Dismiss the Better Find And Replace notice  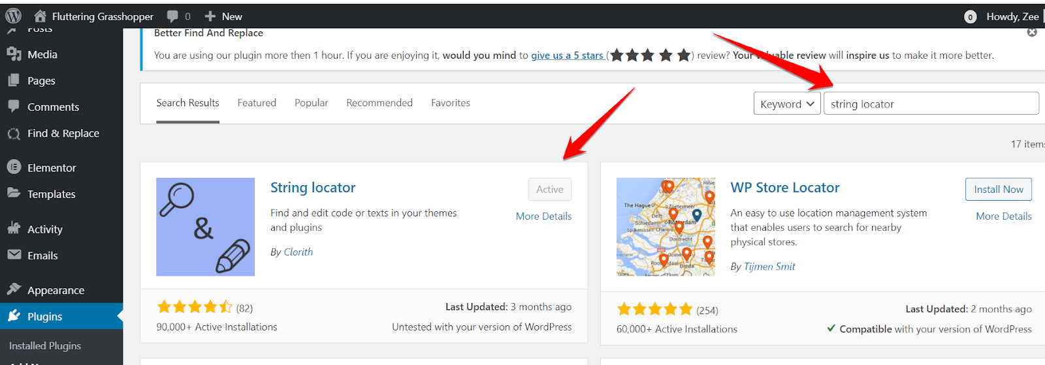tap(1032, 32)
